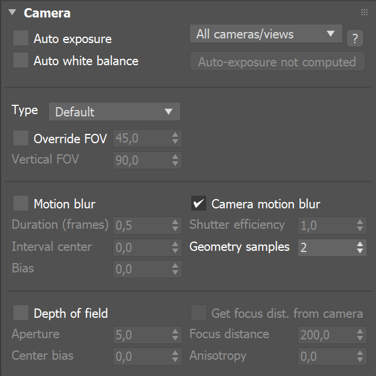Click the Vertical FOV spinner arrows

176,161
